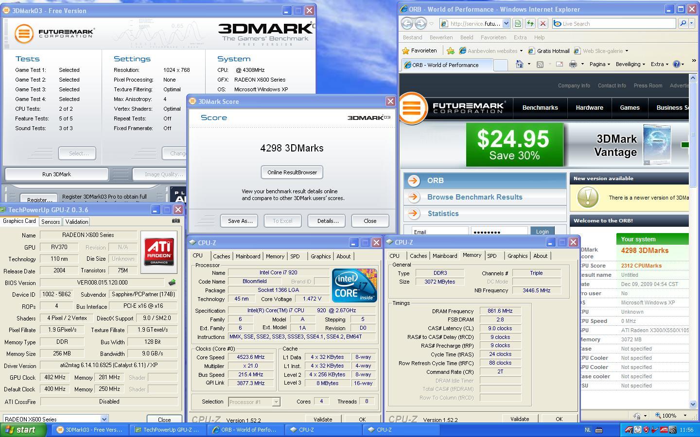The image size is (700, 437).
Task: Expand the Web Slice-galerie dropdown
Action: tap(627, 50)
